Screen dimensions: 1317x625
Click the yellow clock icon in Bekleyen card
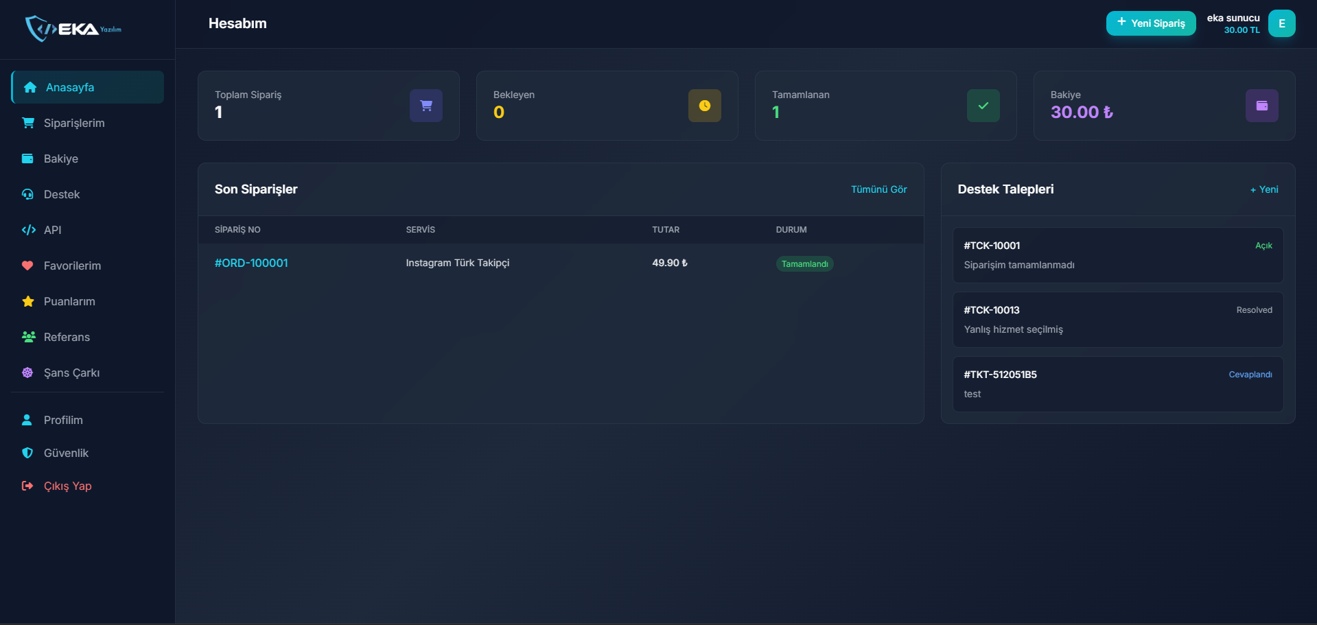point(704,106)
